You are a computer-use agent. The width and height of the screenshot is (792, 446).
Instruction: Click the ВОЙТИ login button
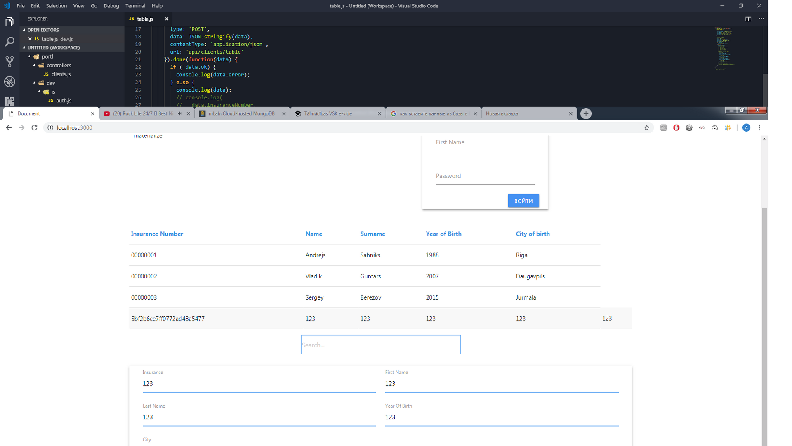pos(523,201)
